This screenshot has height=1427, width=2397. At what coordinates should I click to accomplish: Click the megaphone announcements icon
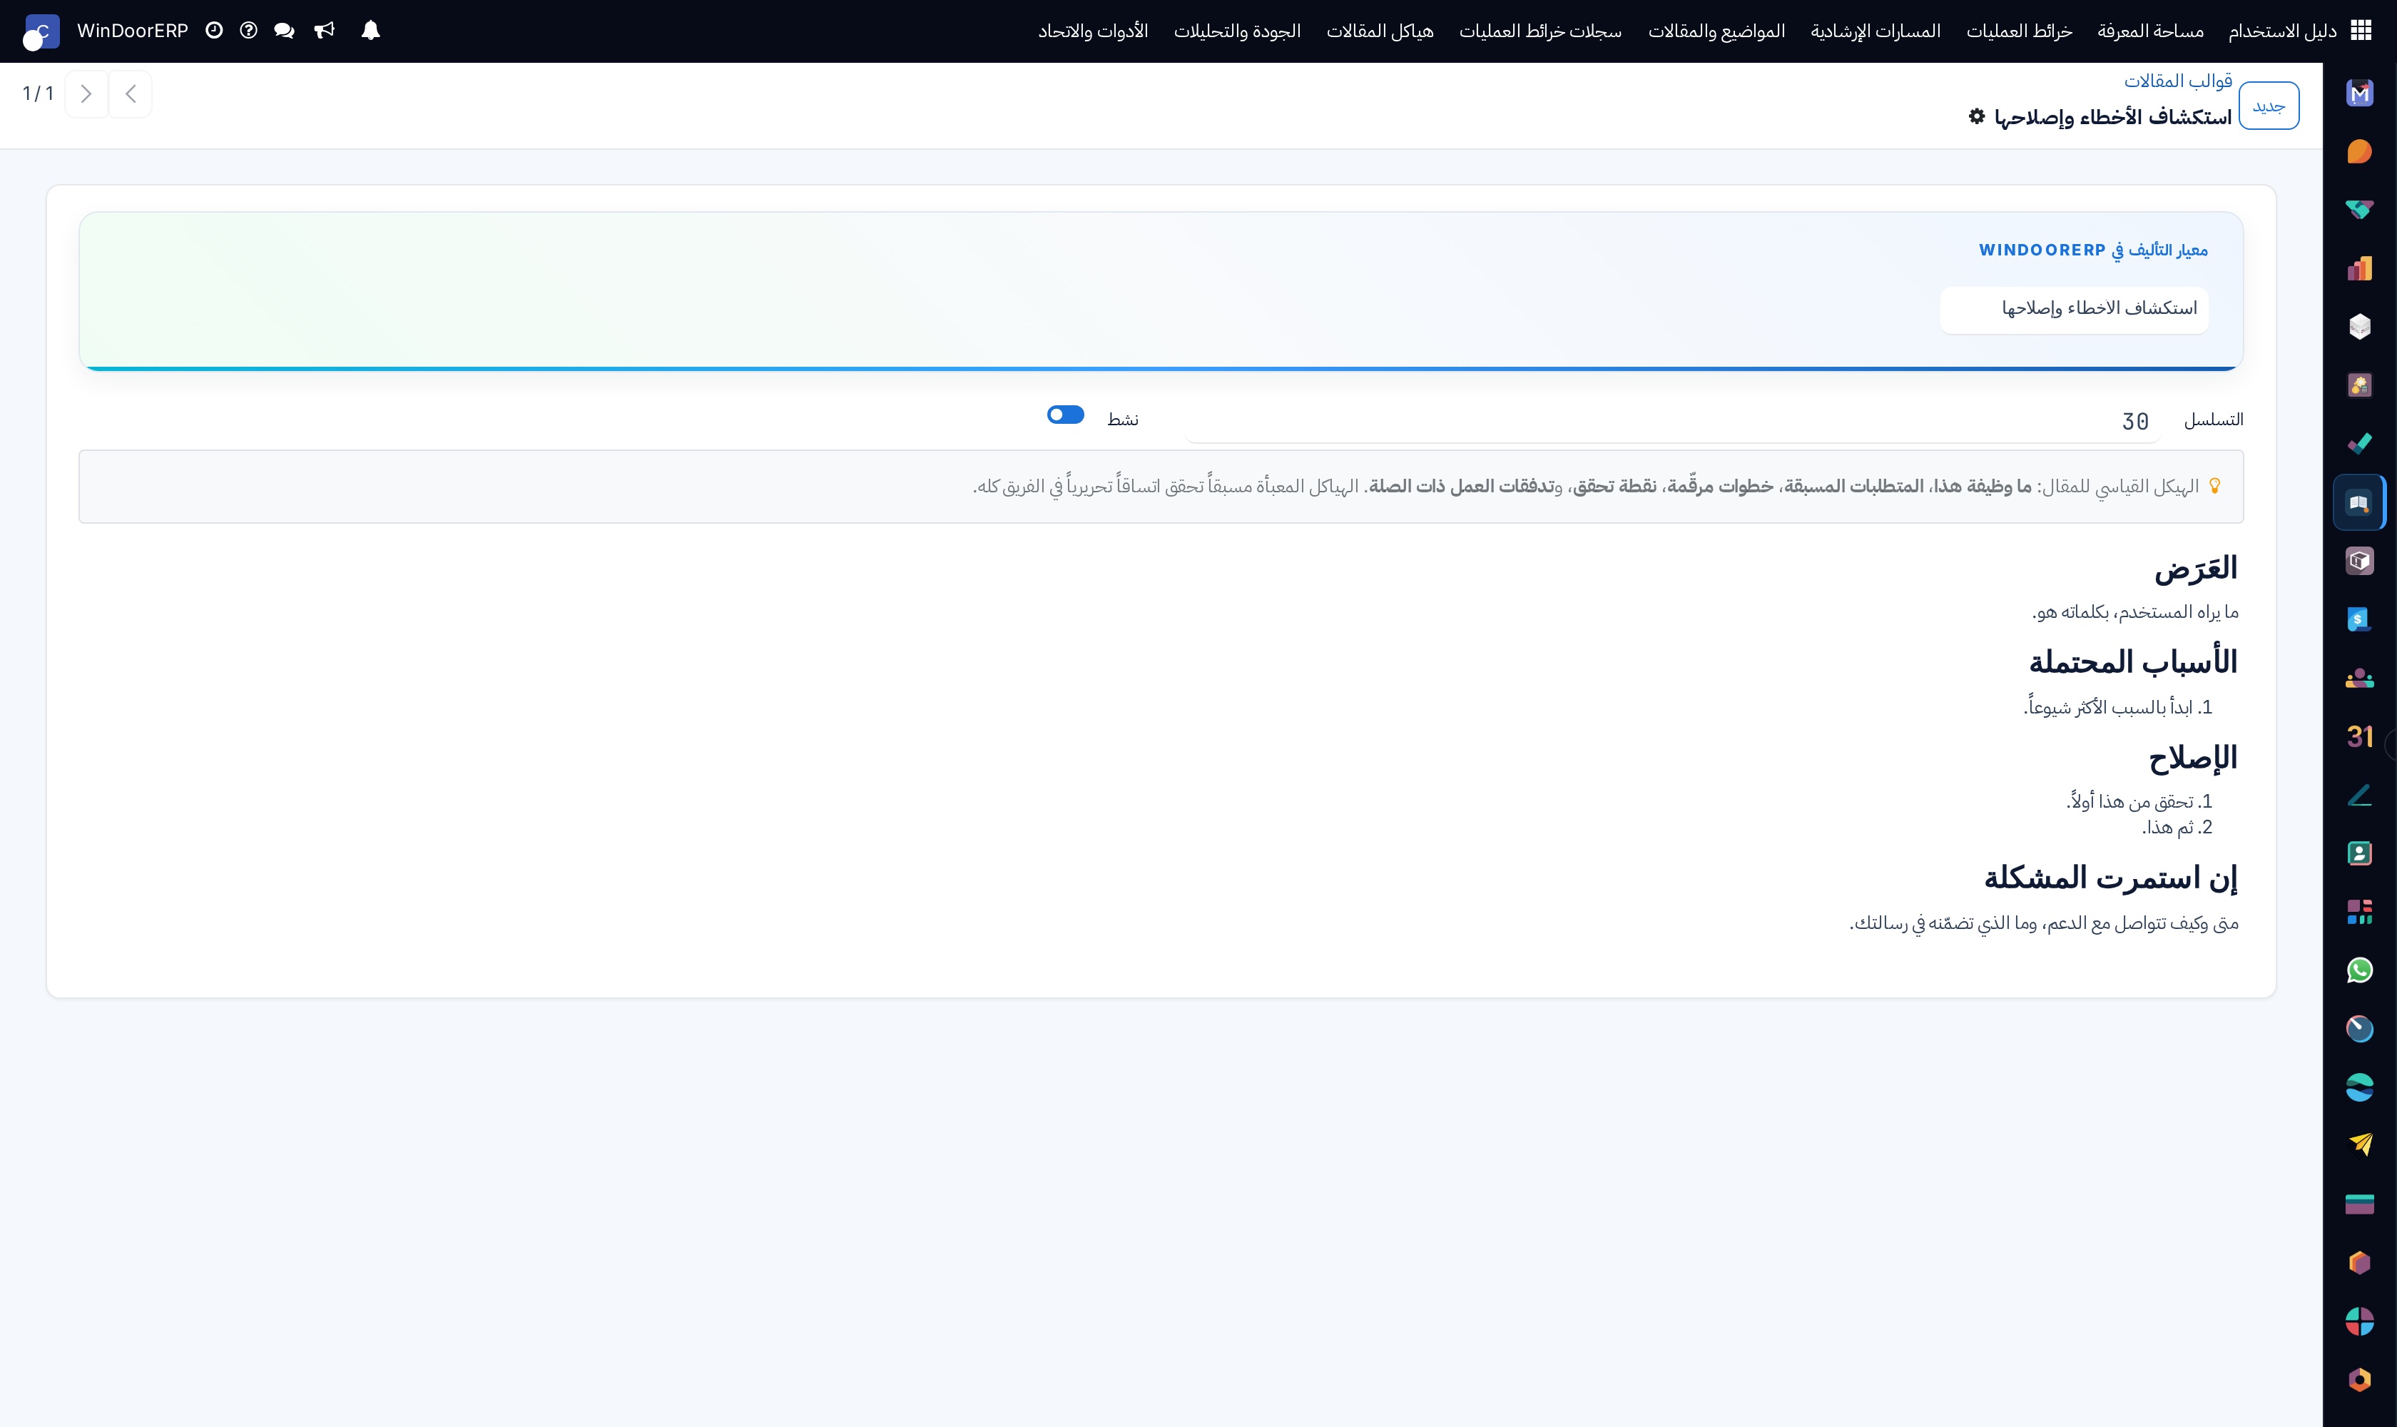(x=324, y=31)
